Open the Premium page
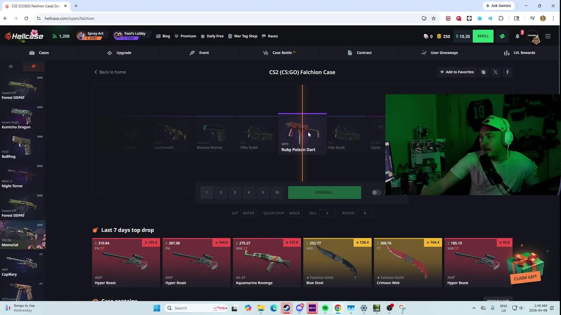Image resolution: width=561 pixels, height=315 pixels. tap(185, 36)
